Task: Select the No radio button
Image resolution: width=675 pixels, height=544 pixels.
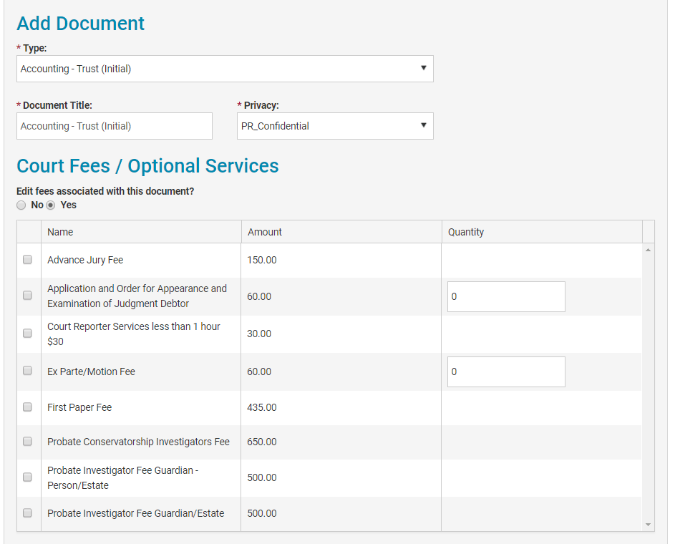Action: point(21,205)
